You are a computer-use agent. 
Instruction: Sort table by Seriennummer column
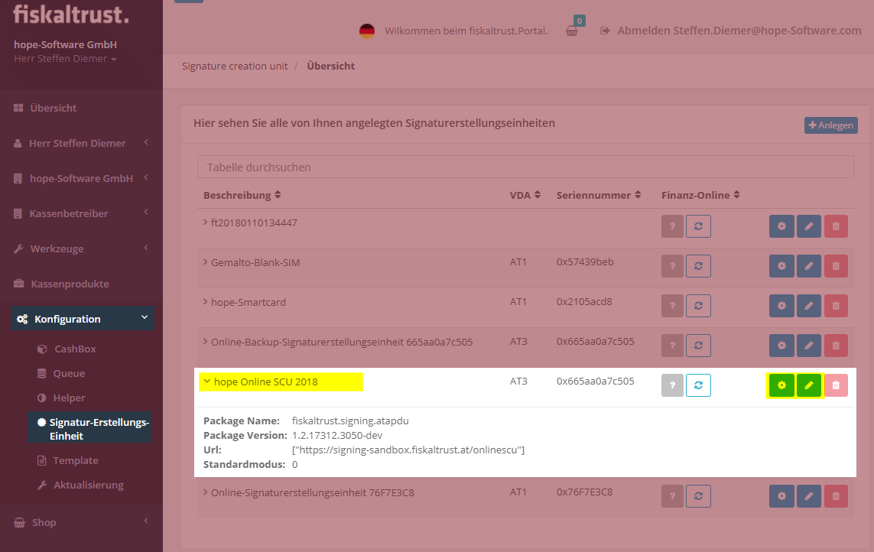point(599,195)
